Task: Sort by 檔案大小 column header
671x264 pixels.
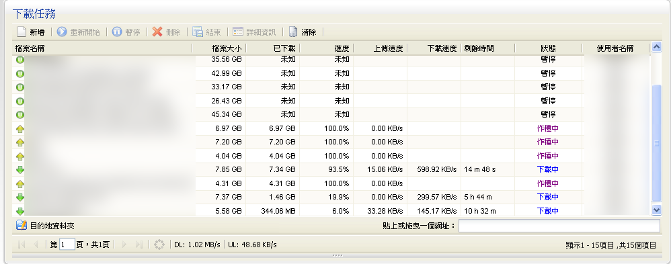Action: [219, 48]
